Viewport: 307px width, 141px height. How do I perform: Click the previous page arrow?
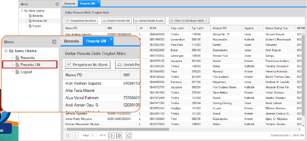coord(75,135)
